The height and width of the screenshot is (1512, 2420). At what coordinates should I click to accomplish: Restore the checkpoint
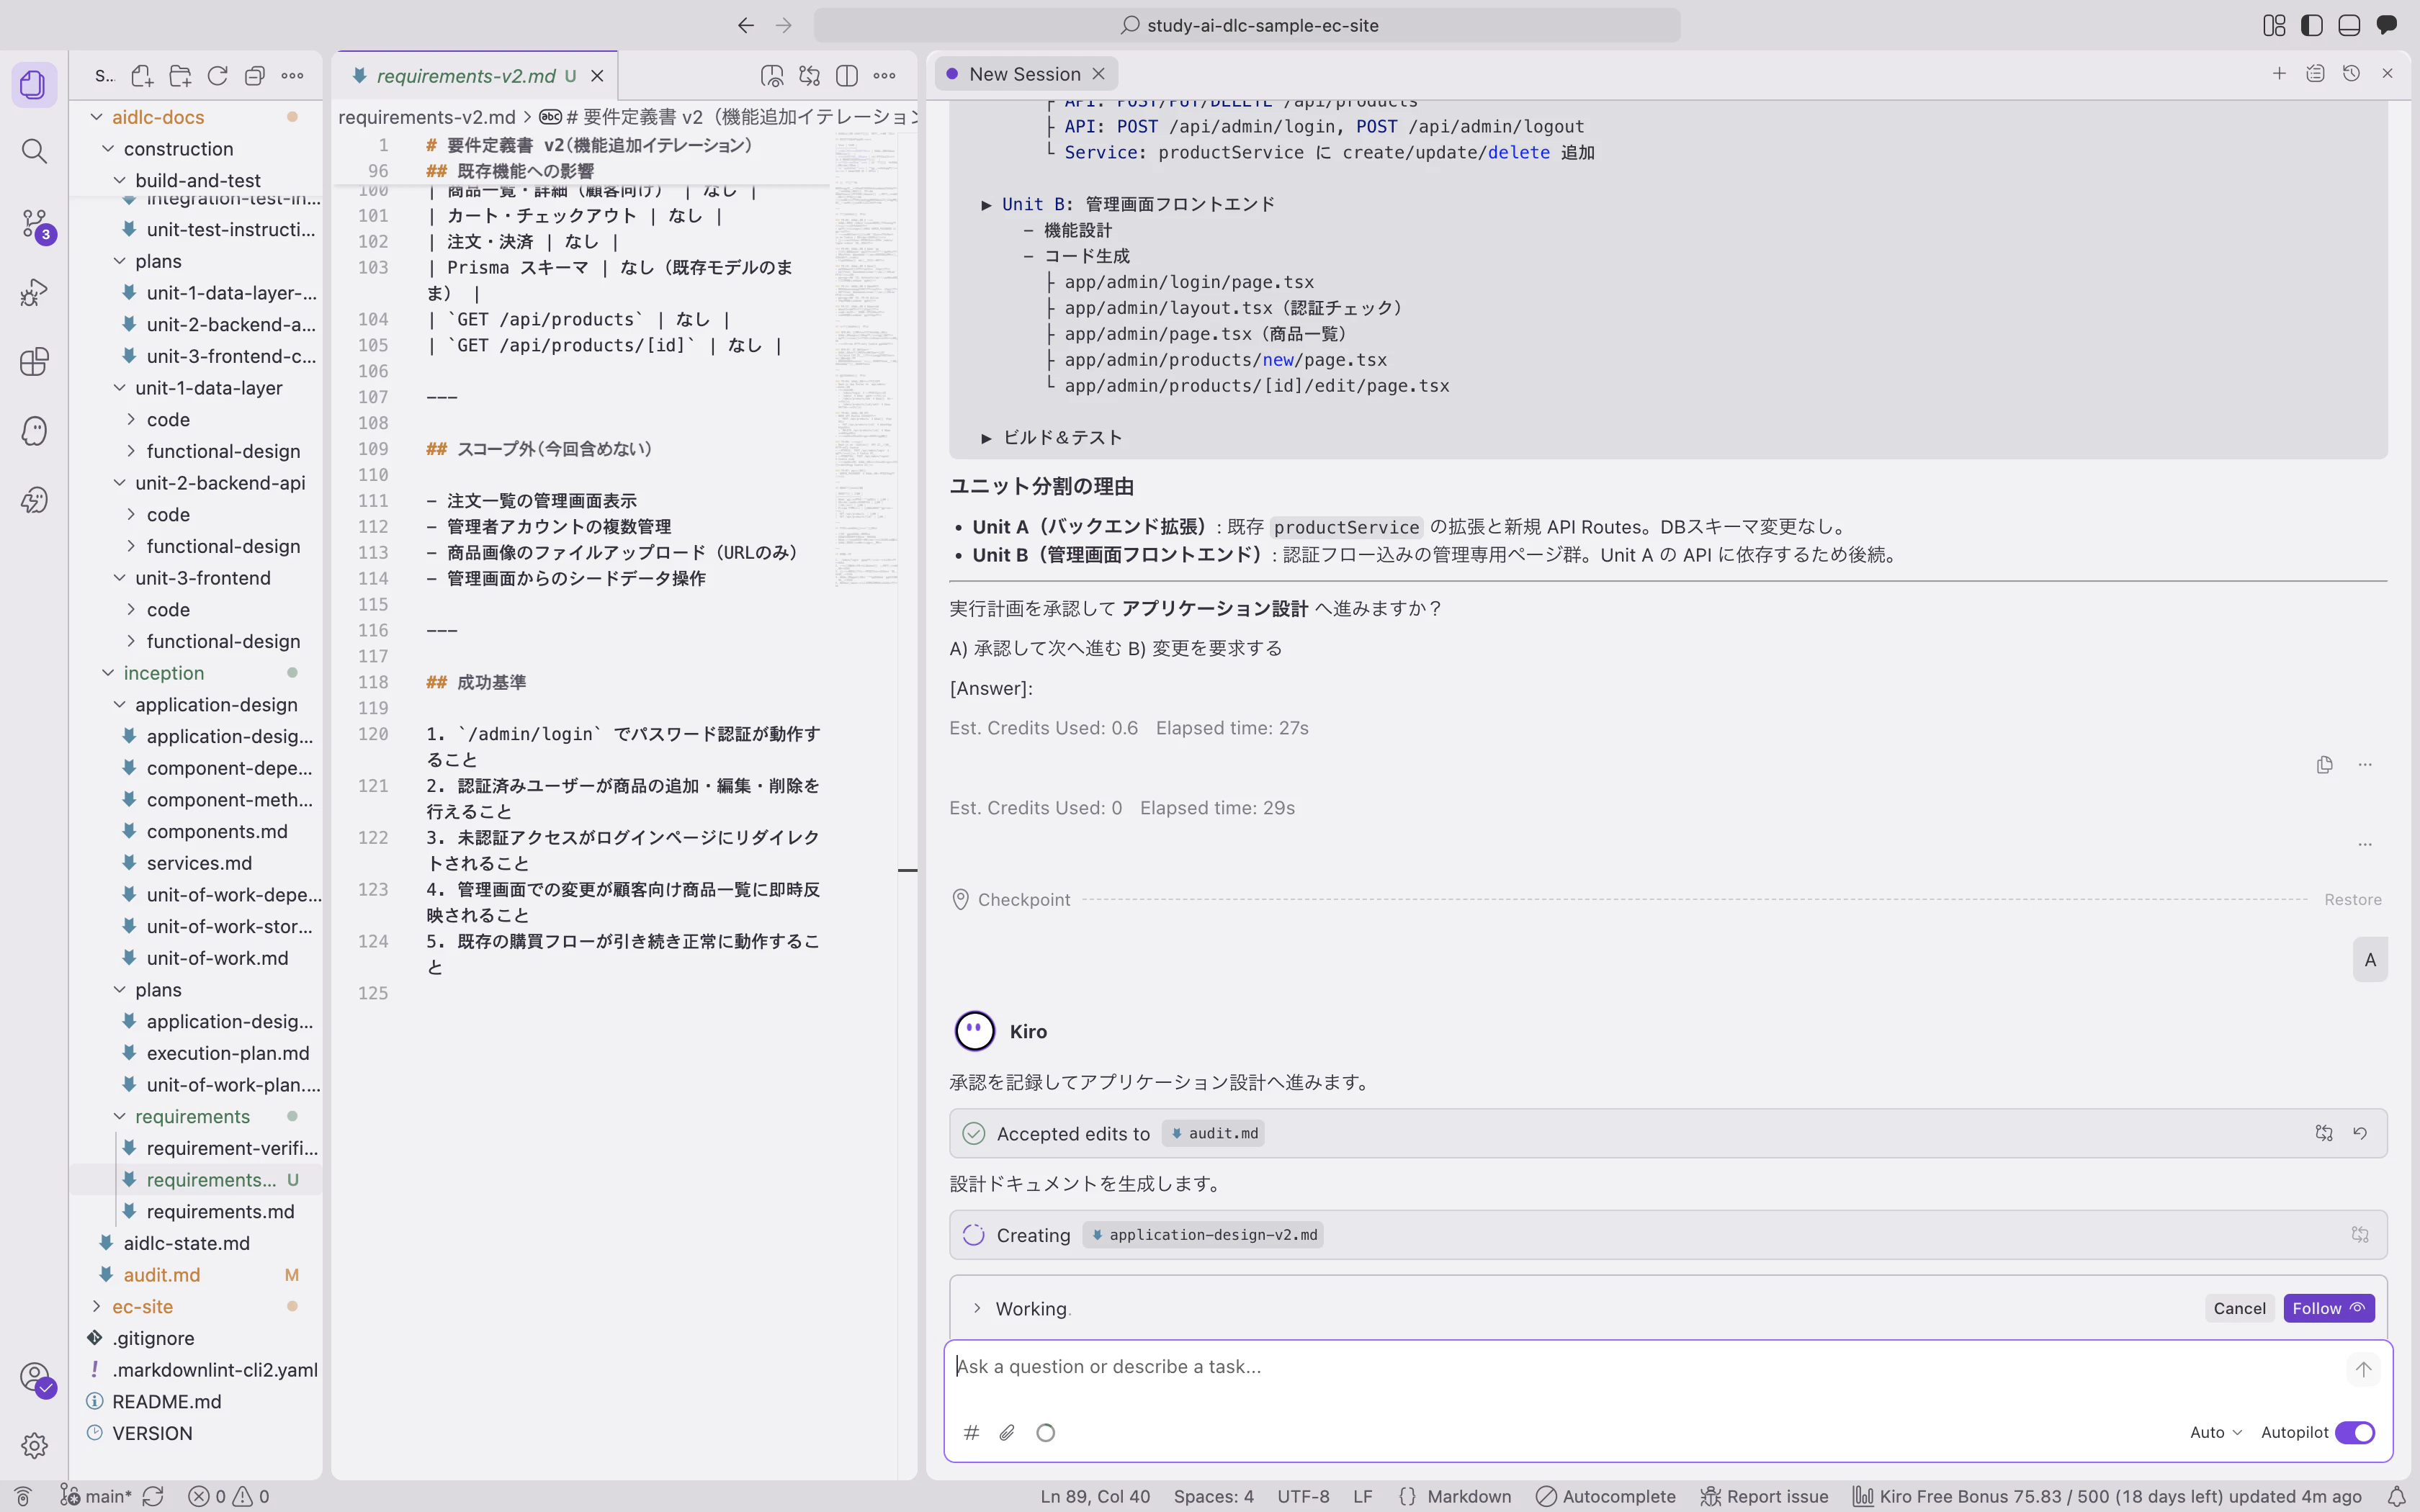tap(2352, 900)
